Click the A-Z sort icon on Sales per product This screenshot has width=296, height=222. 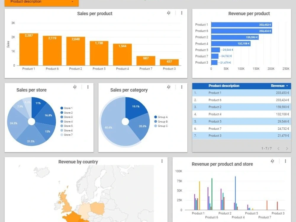pyautogui.click(x=169, y=13)
